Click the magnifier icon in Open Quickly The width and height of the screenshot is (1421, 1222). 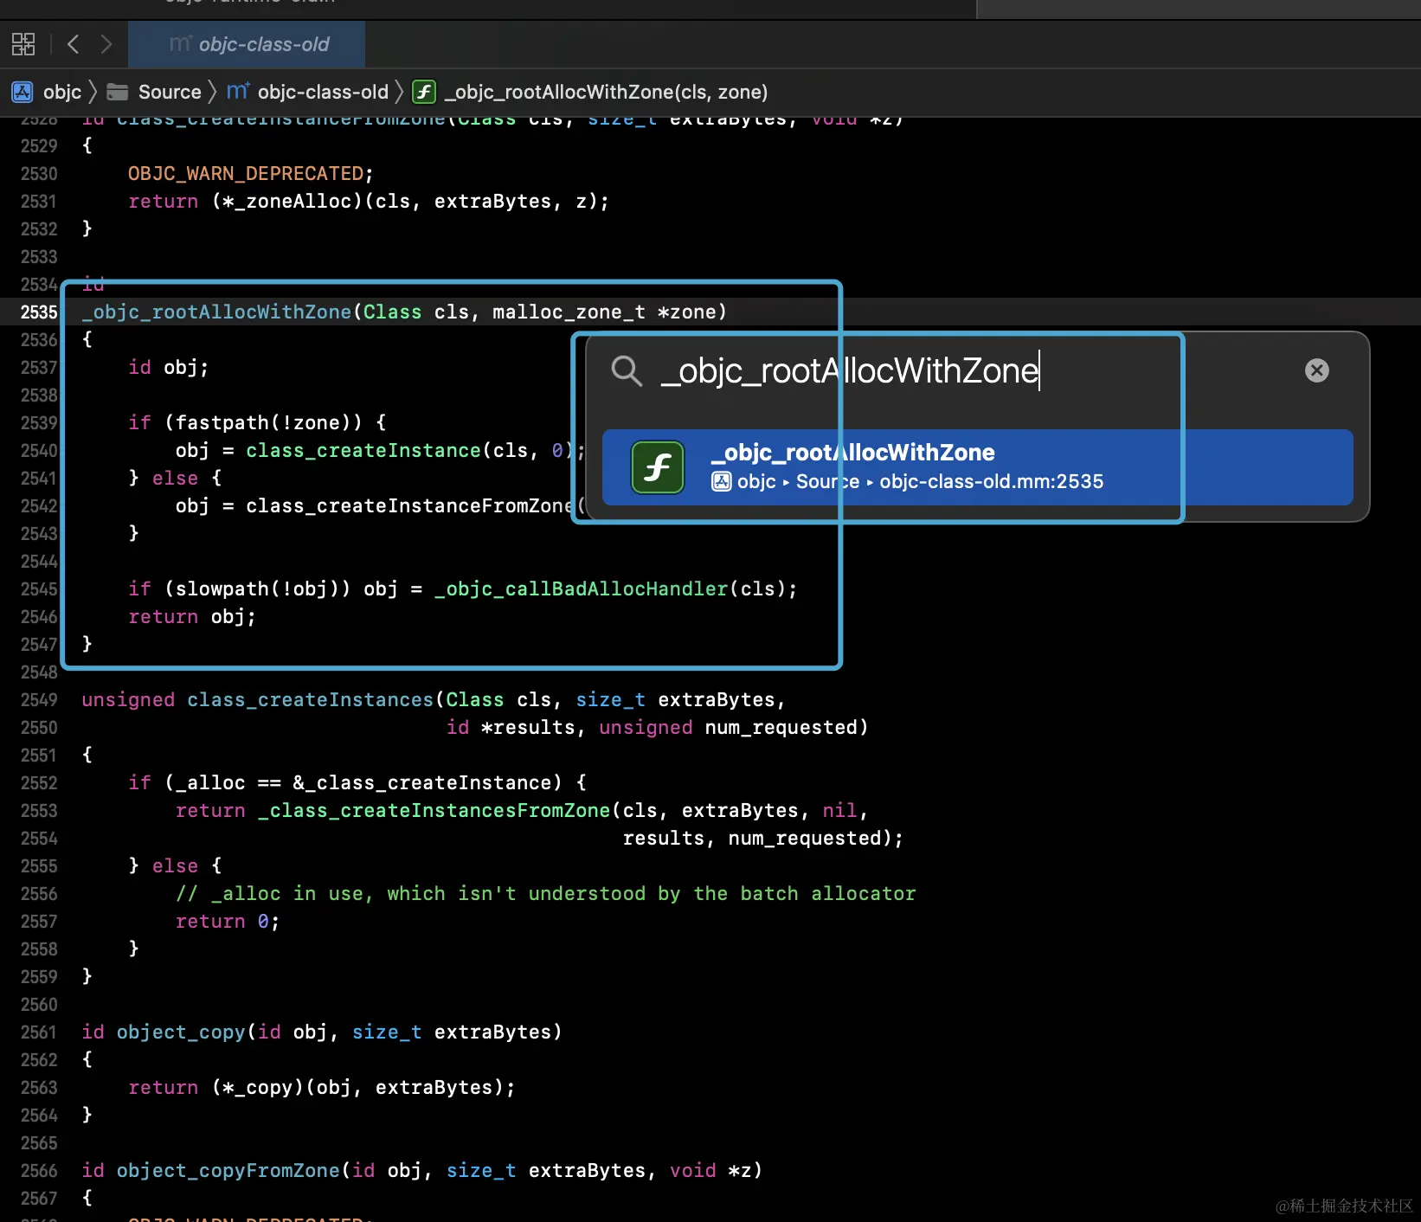(627, 370)
